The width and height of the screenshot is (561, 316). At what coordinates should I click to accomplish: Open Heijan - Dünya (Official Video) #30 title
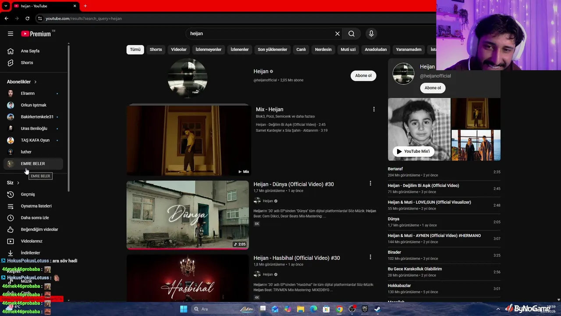point(294,184)
